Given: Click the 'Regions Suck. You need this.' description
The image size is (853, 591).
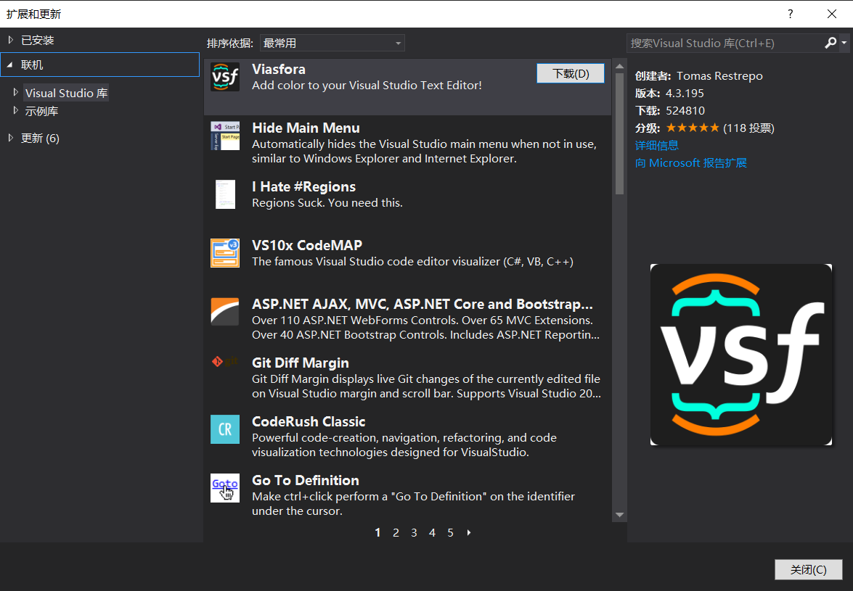Looking at the screenshot, I should pyautogui.click(x=327, y=202).
